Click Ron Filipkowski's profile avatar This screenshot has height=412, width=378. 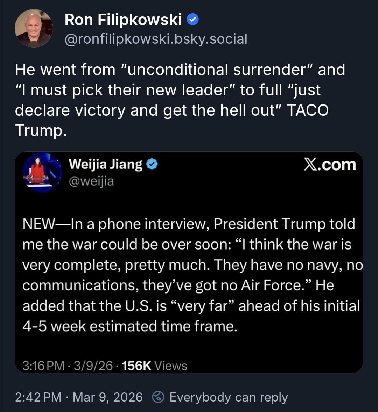(x=34, y=28)
